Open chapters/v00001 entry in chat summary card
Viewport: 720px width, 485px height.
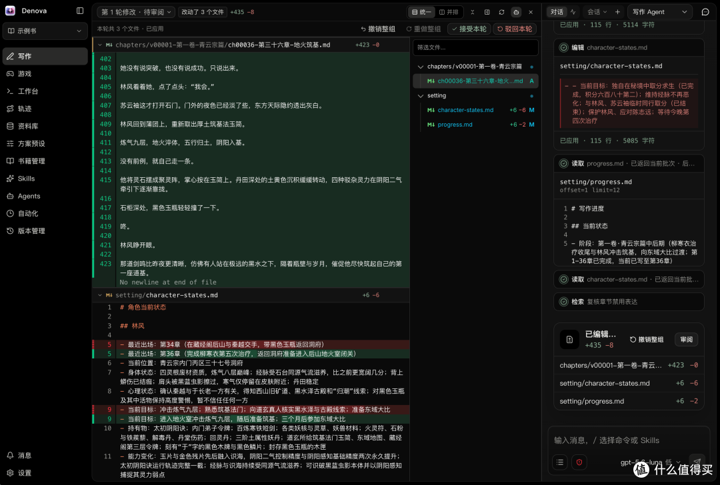[x=629, y=365]
